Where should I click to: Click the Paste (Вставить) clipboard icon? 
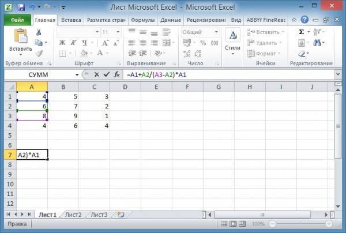(x=20, y=37)
